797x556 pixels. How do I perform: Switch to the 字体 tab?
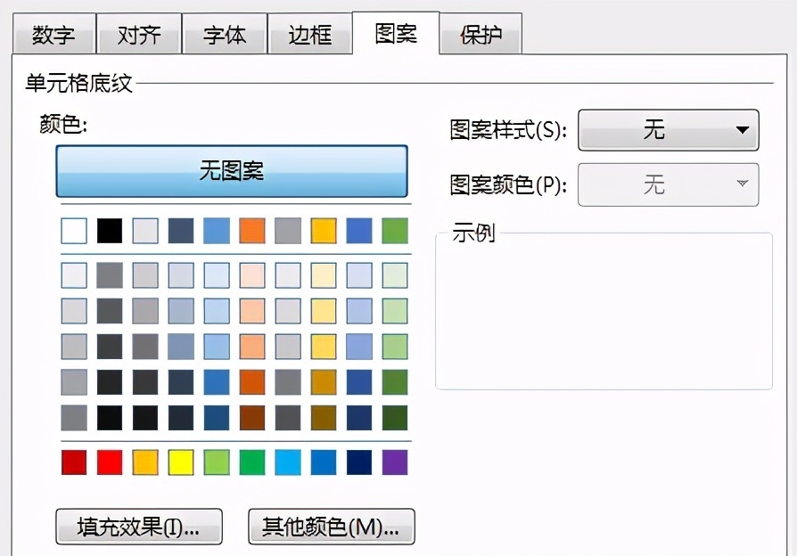(x=225, y=34)
